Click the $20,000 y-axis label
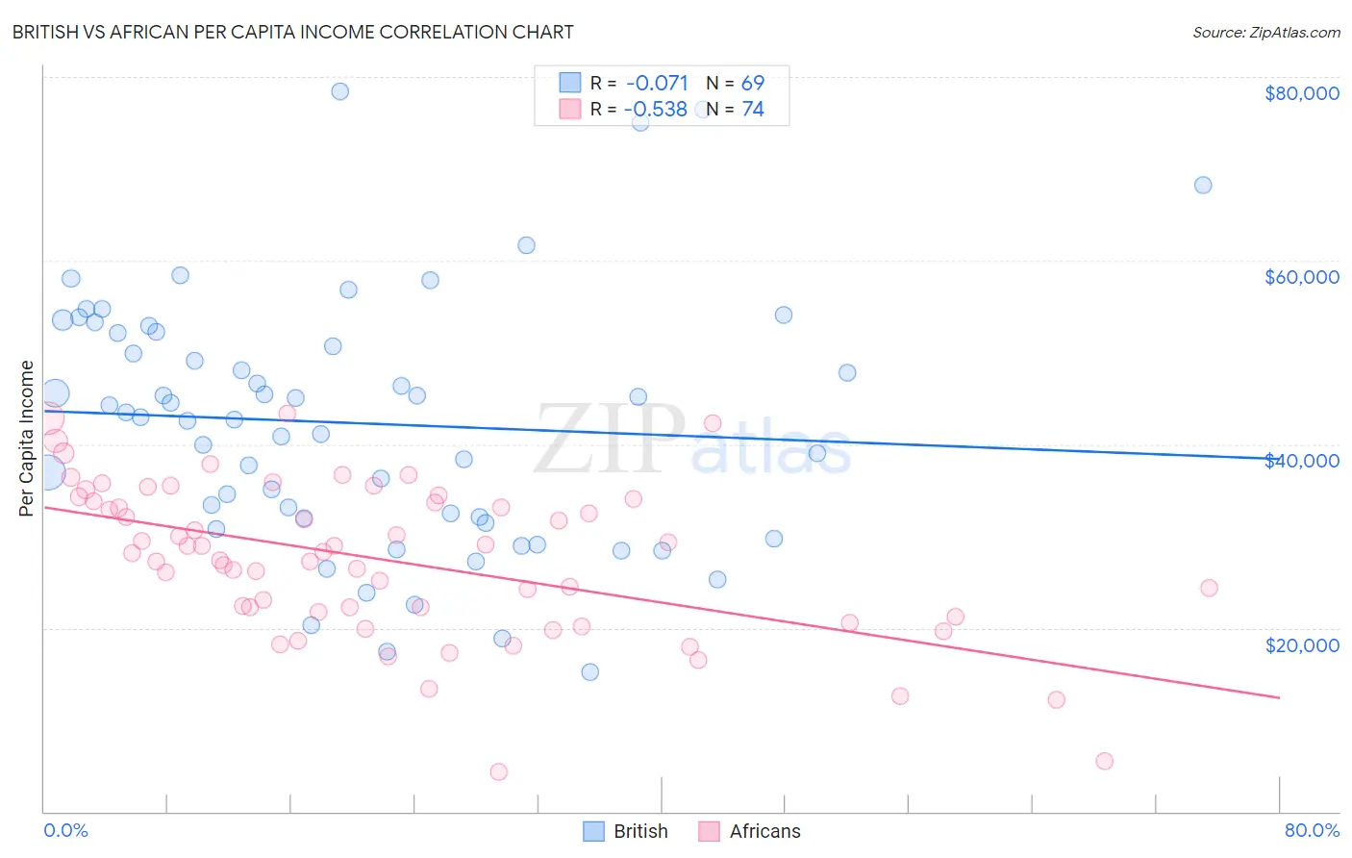 pyautogui.click(x=1301, y=644)
